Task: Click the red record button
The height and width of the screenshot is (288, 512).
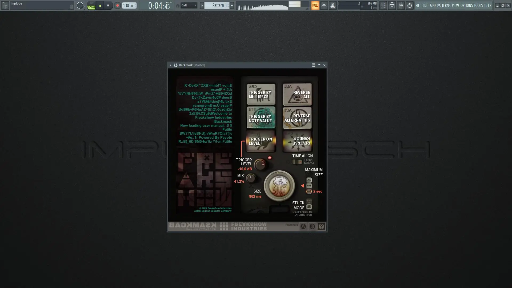Action: point(117,6)
